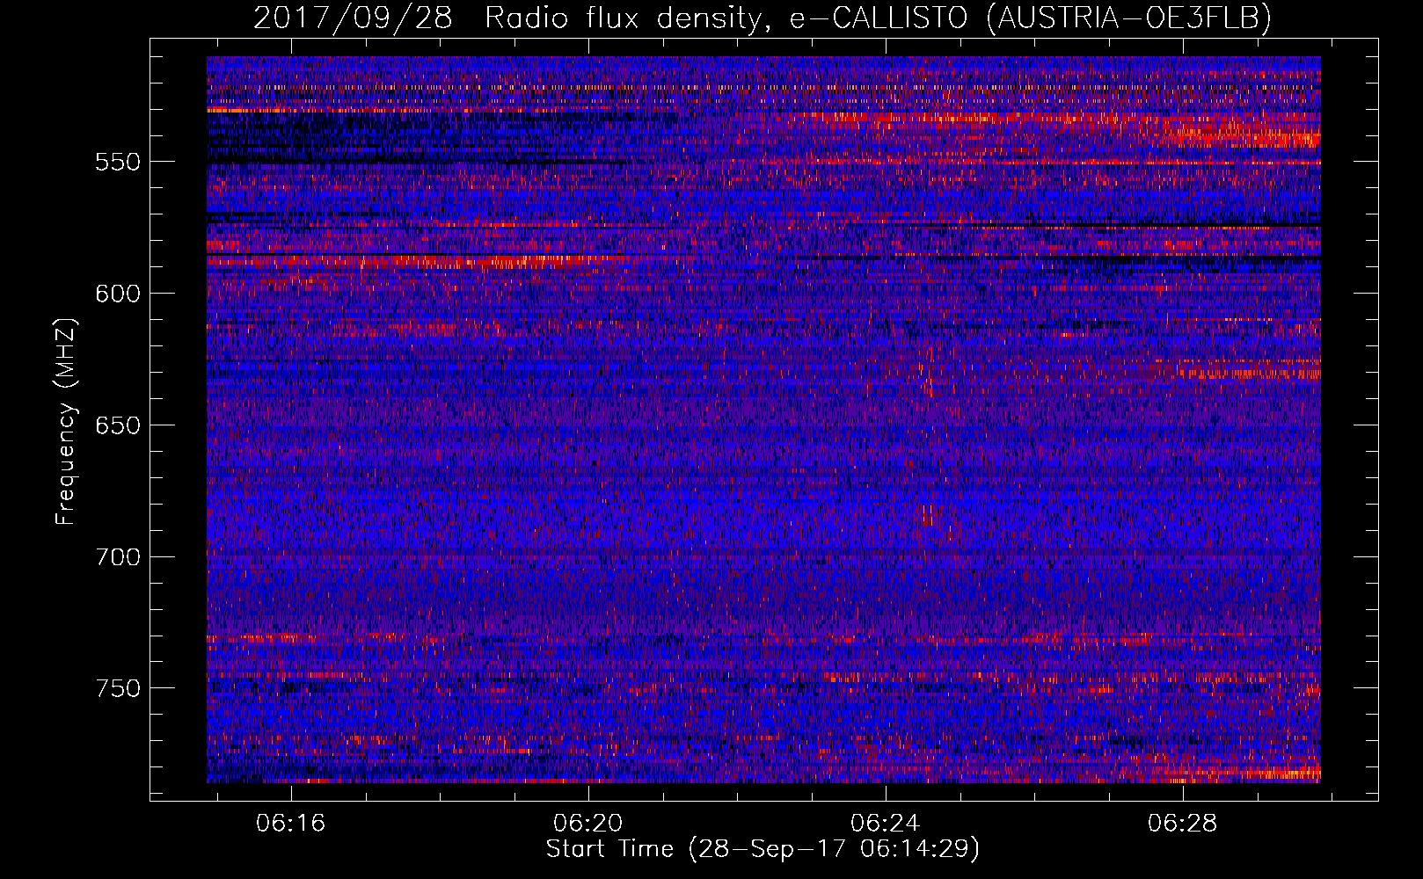This screenshot has width=1423, height=879.
Task: Click the '06:16' time tick label
Action: pos(290,824)
